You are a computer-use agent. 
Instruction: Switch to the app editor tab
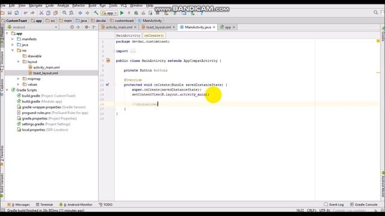[x=227, y=27]
